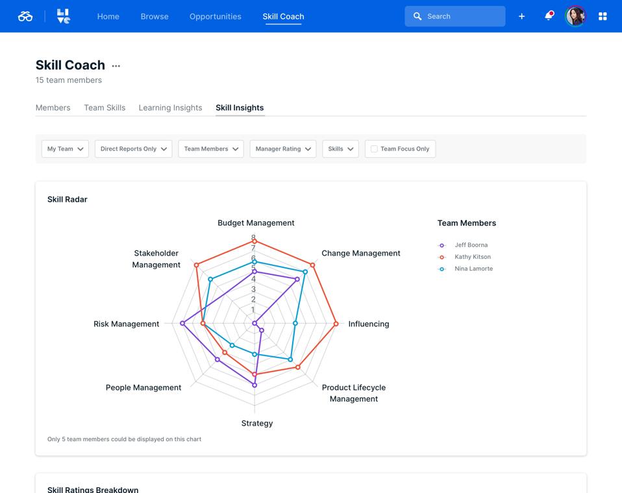Go to Opportunities in the navigation
622x493 pixels.
215,16
